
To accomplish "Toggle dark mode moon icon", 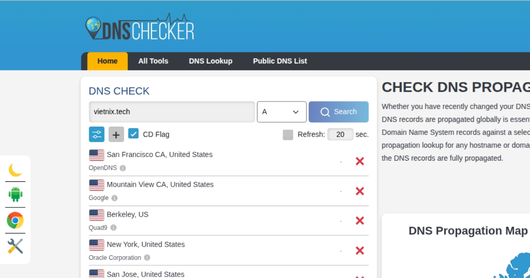I will [x=15, y=169].
